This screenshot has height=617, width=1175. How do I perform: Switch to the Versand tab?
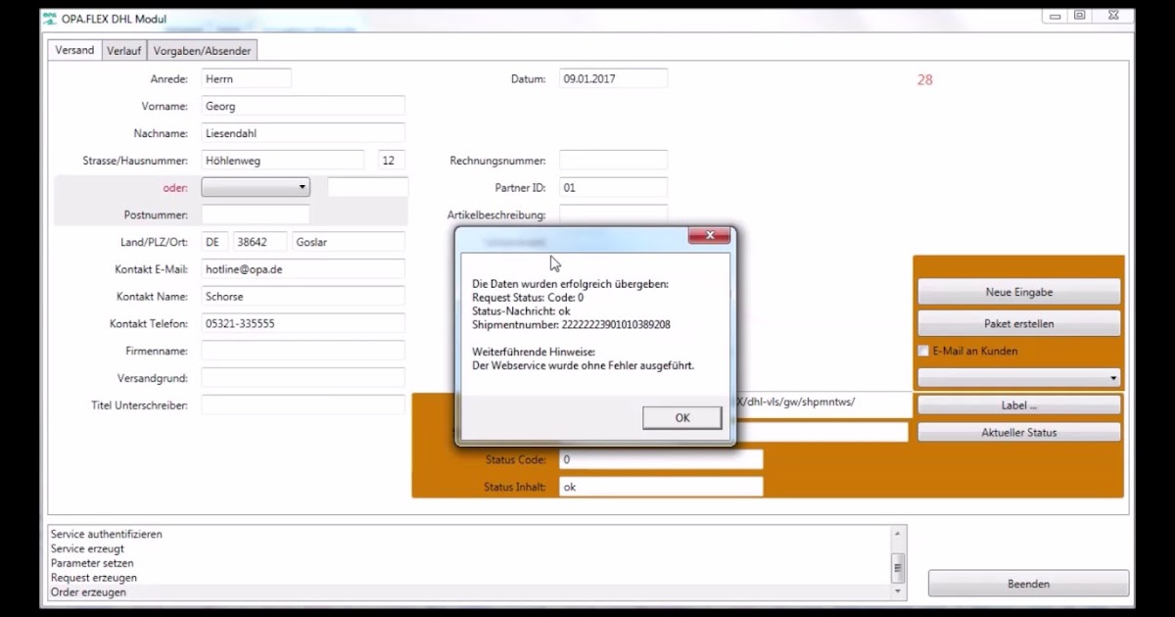click(x=75, y=50)
